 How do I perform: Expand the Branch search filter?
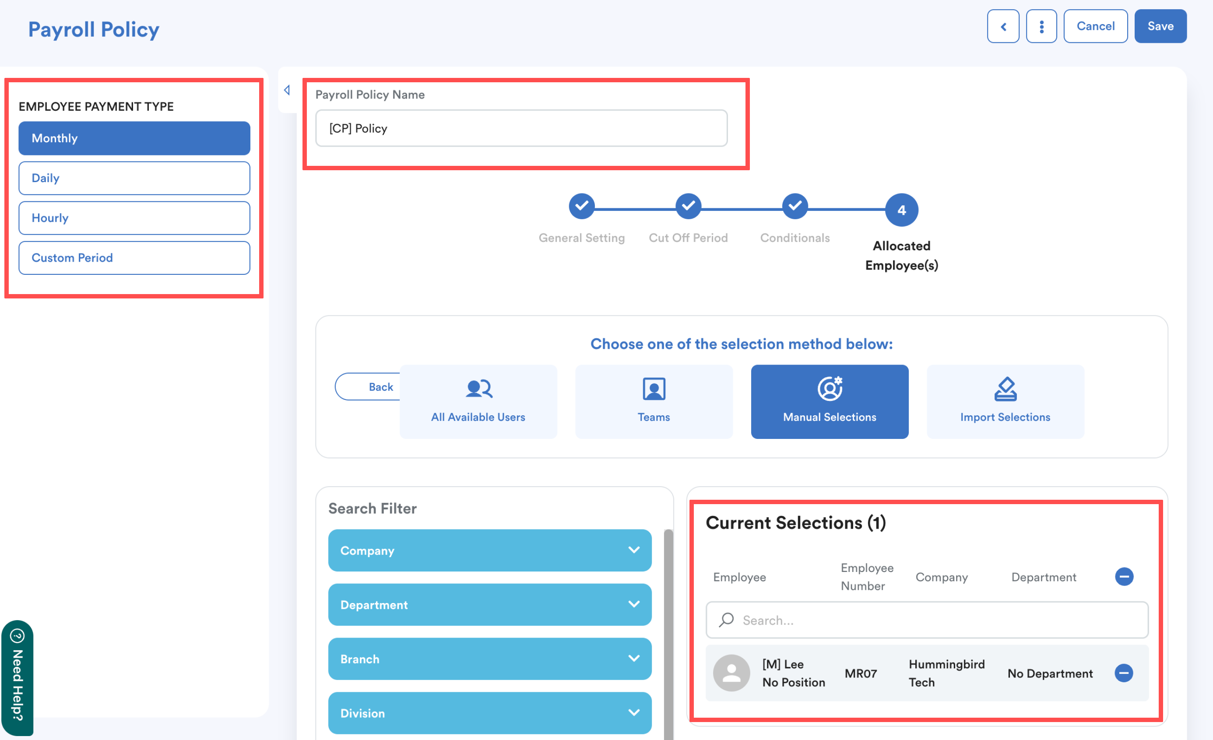(489, 658)
